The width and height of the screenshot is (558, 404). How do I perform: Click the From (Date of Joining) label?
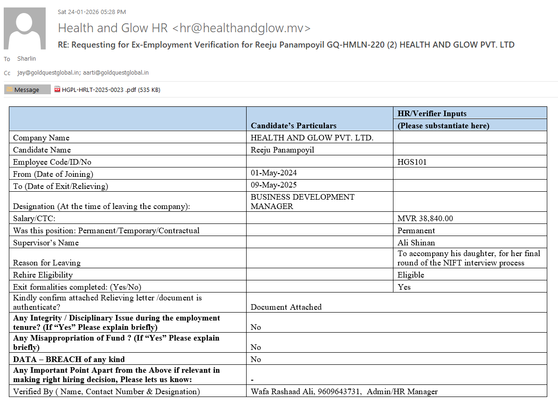pyautogui.click(x=53, y=174)
